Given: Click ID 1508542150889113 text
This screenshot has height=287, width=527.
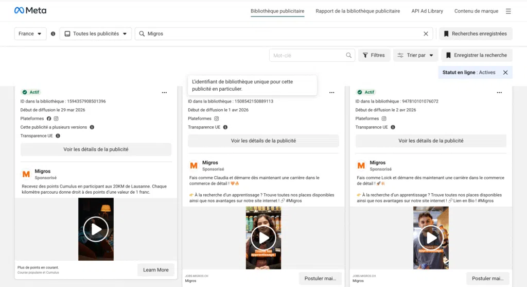Looking at the screenshot, I should pyautogui.click(x=231, y=102).
